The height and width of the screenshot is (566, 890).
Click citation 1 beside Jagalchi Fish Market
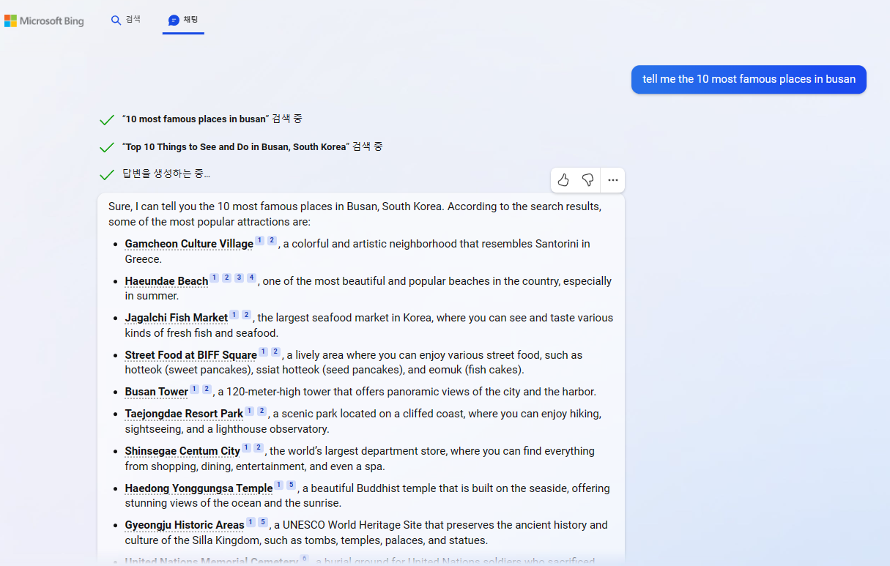[x=234, y=315]
